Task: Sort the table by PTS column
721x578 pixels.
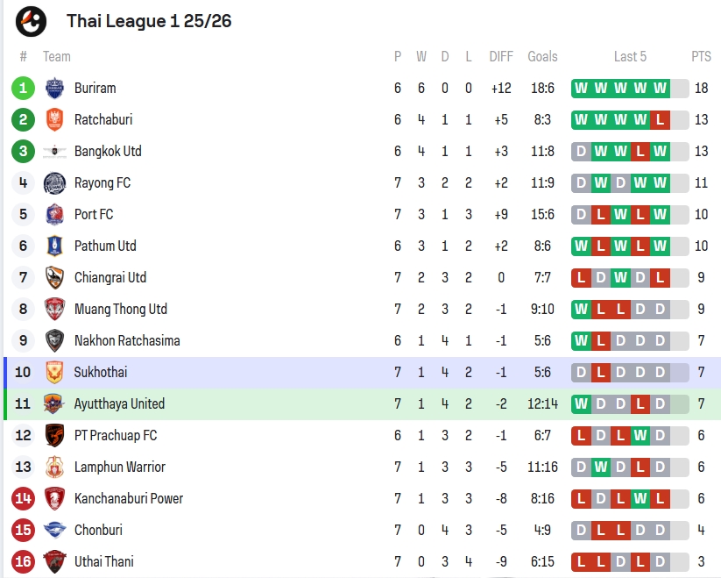Action: pyautogui.click(x=701, y=57)
